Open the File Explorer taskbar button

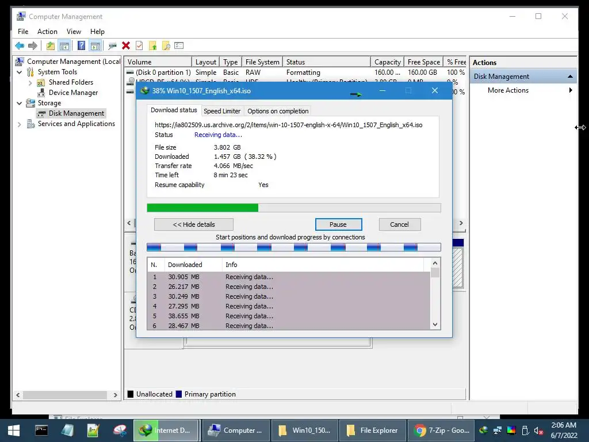[x=372, y=430]
